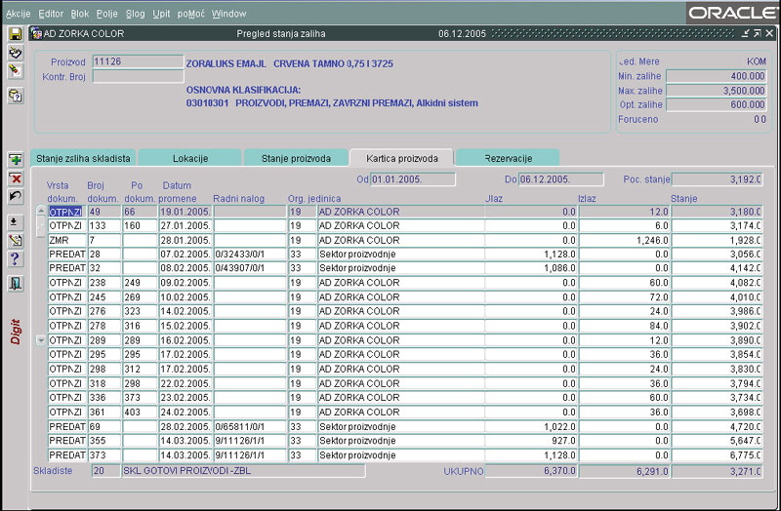This screenshot has height=511, width=781.
Task: Open the Blok menu
Action: coord(80,14)
